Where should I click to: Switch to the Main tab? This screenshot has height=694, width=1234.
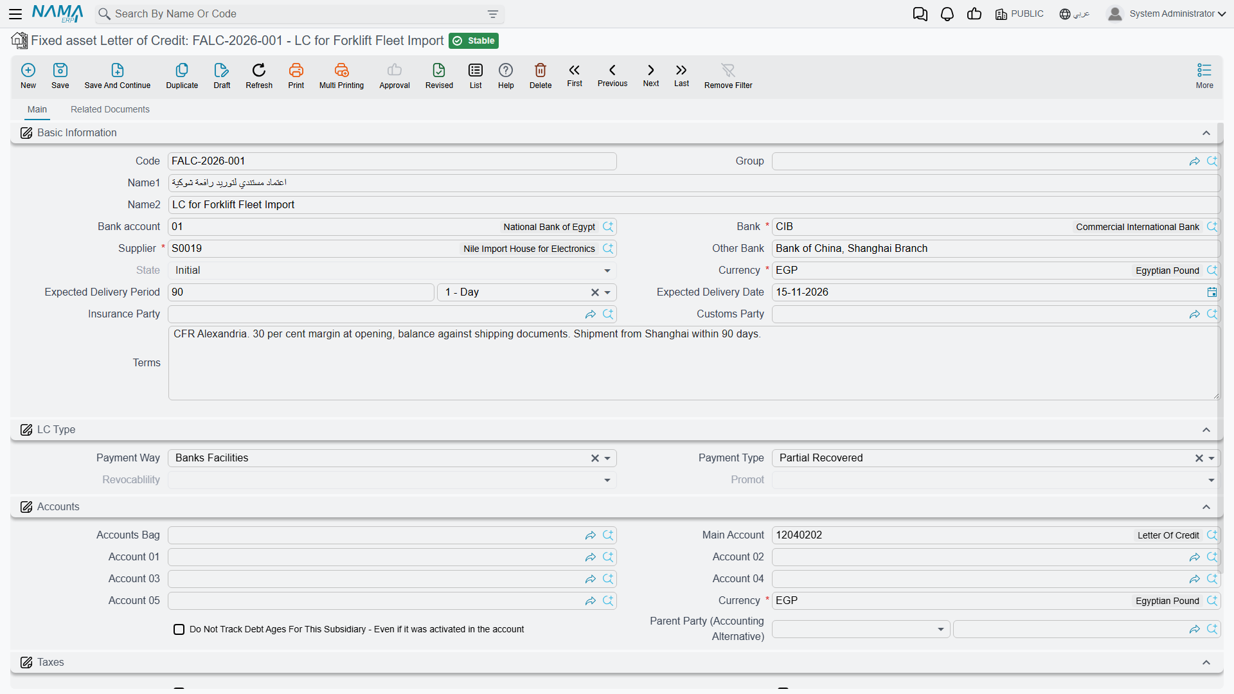click(37, 109)
